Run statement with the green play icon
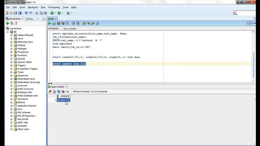This screenshot has width=260, height=146. point(50,24)
